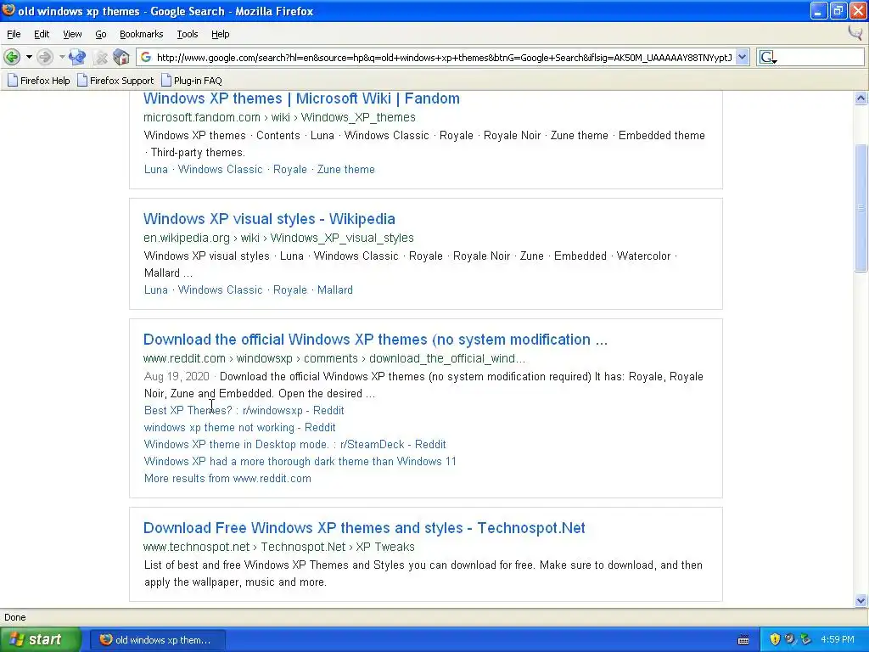
Task: Click Royale sublink under the Wikipedia result
Action: click(290, 290)
